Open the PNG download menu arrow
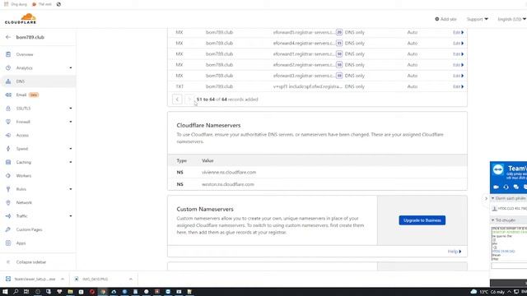 (130, 280)
